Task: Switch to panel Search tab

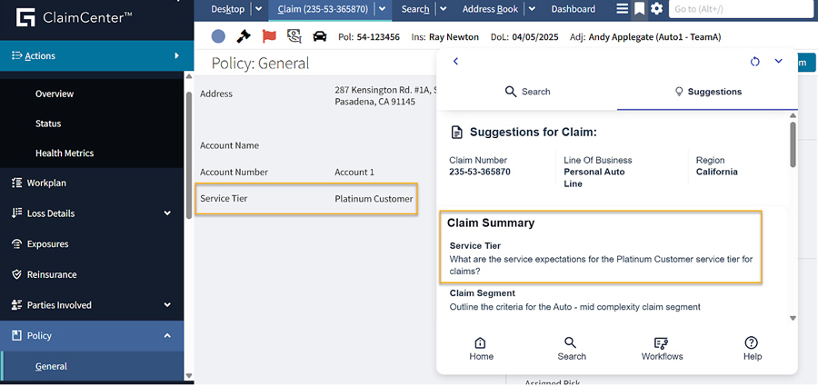Action: [x=527, y=92]
